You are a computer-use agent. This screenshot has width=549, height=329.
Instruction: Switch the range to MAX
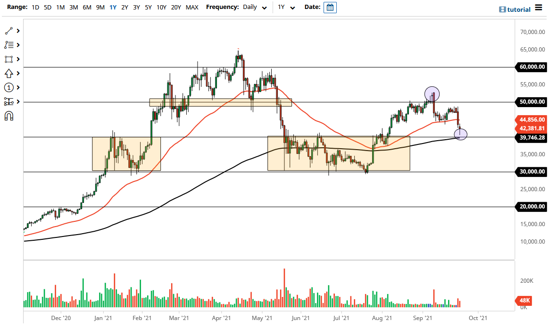pos(192,8)
